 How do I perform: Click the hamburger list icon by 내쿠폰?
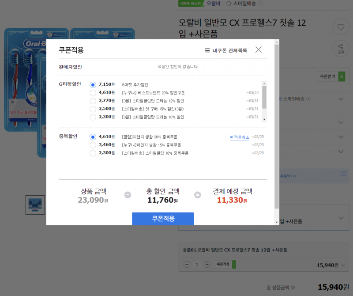[207, 50]
